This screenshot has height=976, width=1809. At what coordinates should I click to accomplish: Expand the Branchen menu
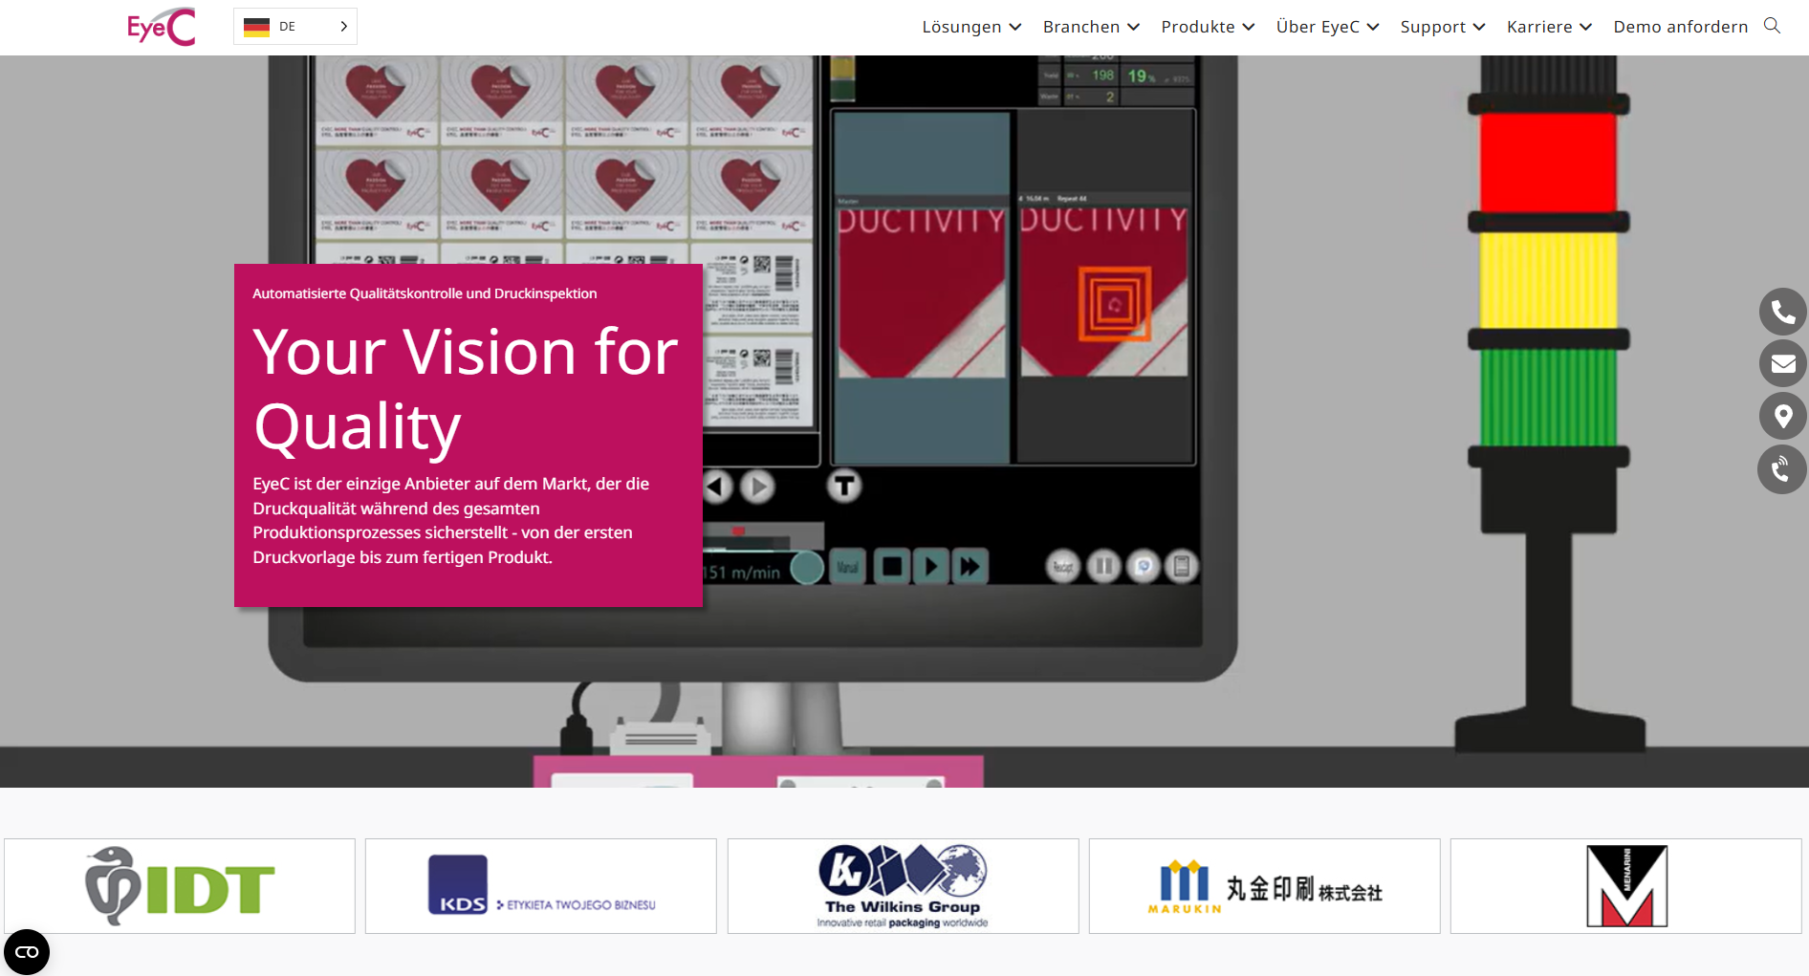coord(1091,27)
